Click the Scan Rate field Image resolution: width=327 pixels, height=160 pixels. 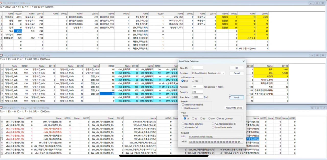[x=197, y=97]
